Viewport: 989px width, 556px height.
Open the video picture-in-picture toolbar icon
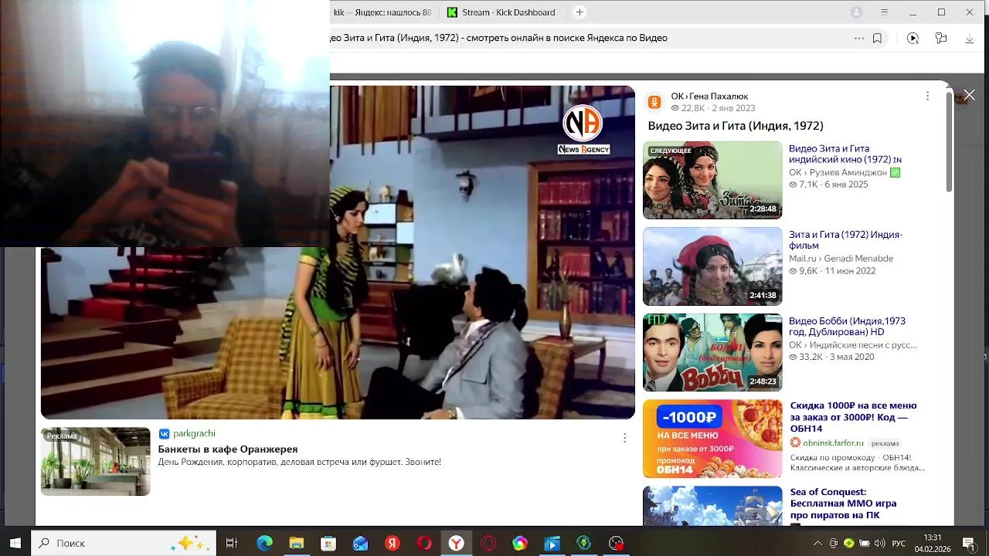(913, 38)
